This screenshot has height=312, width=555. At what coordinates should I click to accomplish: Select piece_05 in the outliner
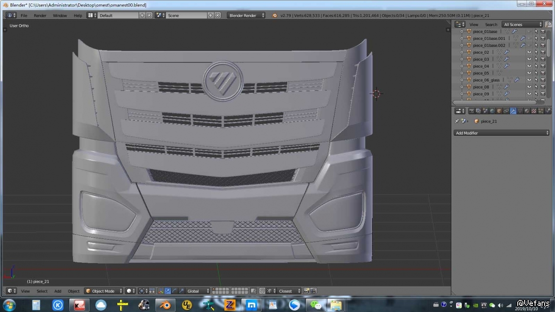pos(480,73)
